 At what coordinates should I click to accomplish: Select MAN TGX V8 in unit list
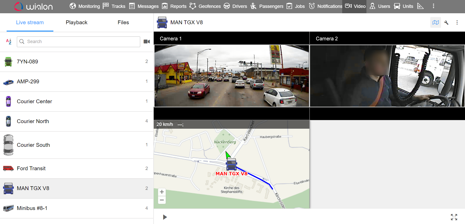[77, 188]
